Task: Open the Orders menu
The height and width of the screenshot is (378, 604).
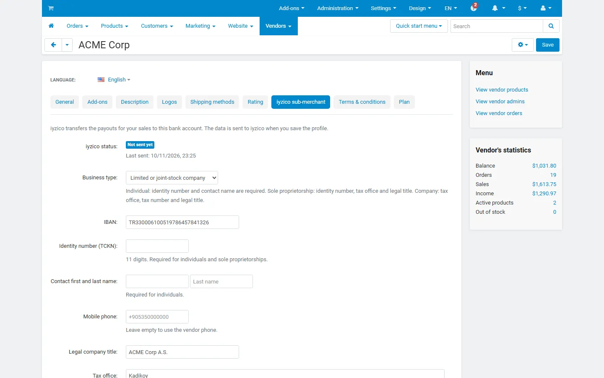Action: tap(78, 26)
